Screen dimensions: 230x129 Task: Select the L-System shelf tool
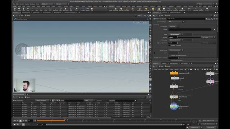83,9
